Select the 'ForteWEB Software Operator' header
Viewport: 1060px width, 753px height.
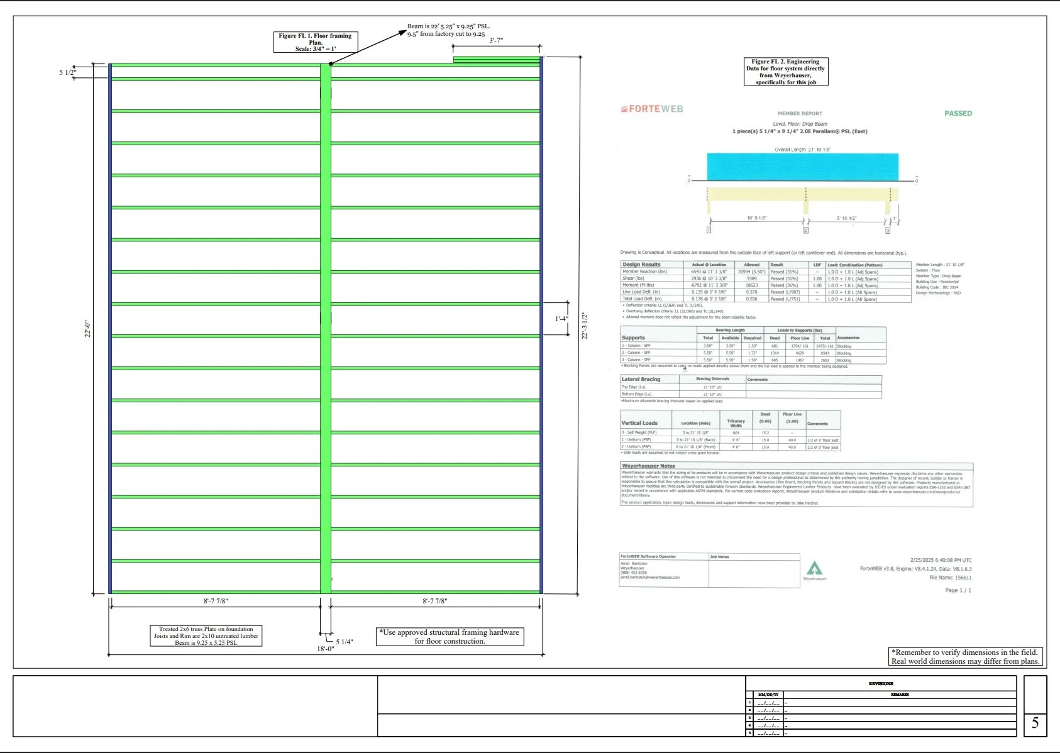648,556
